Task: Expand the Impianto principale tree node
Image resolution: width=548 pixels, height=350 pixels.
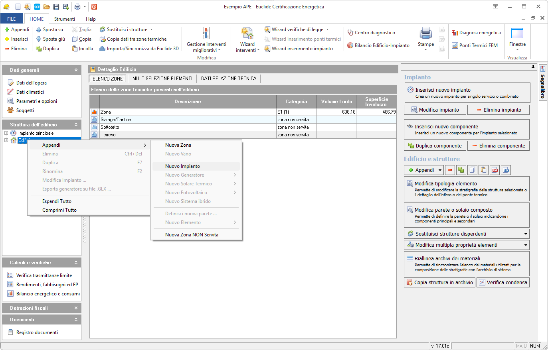Action: click(x=6, y=133)
